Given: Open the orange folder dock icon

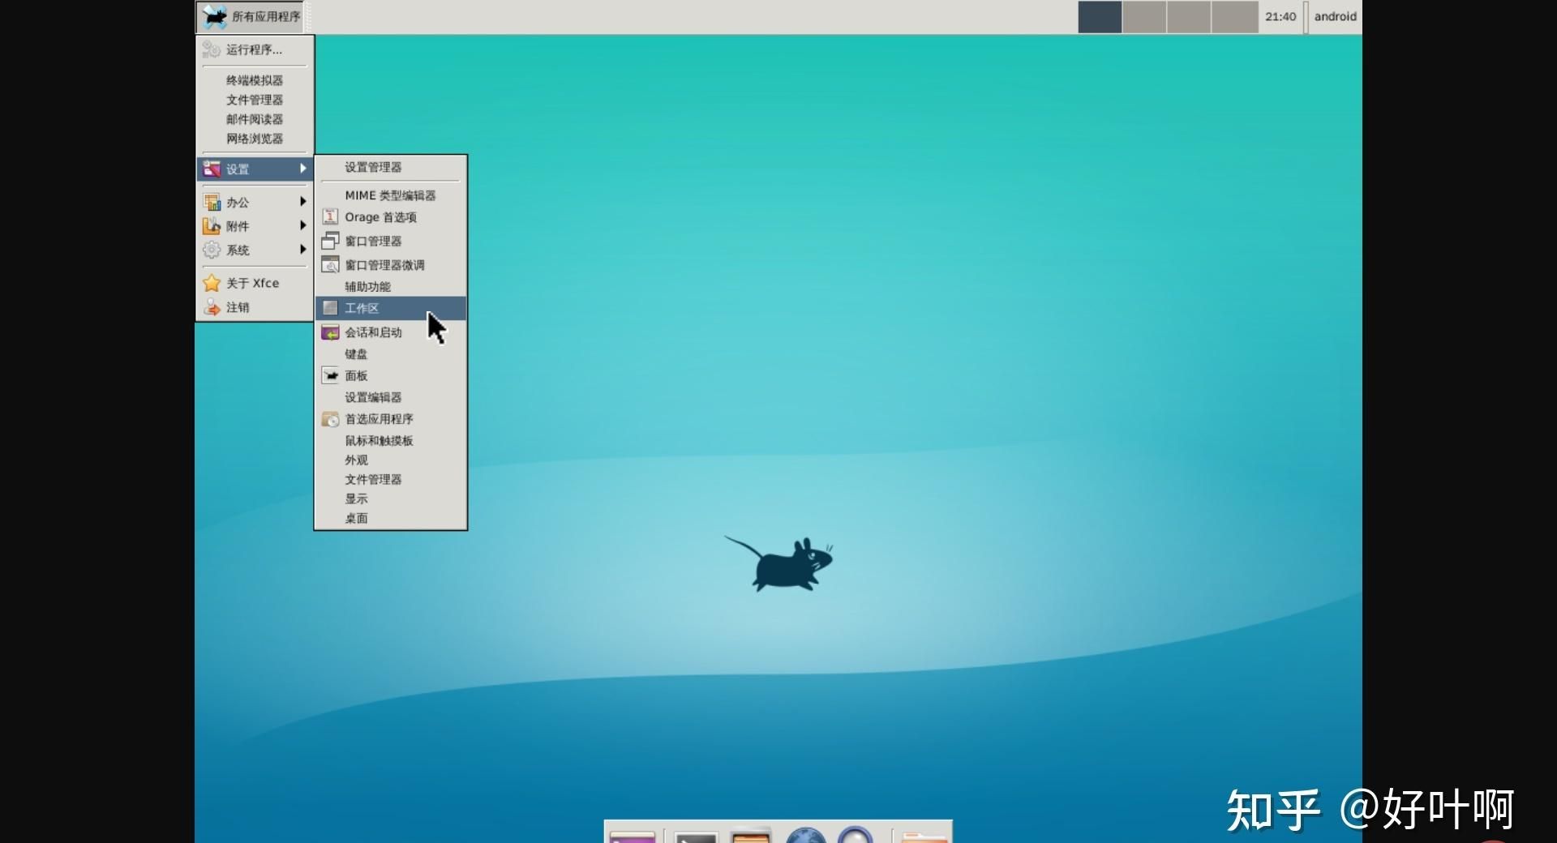Looking at the screenshot, I should pos(924,837).
